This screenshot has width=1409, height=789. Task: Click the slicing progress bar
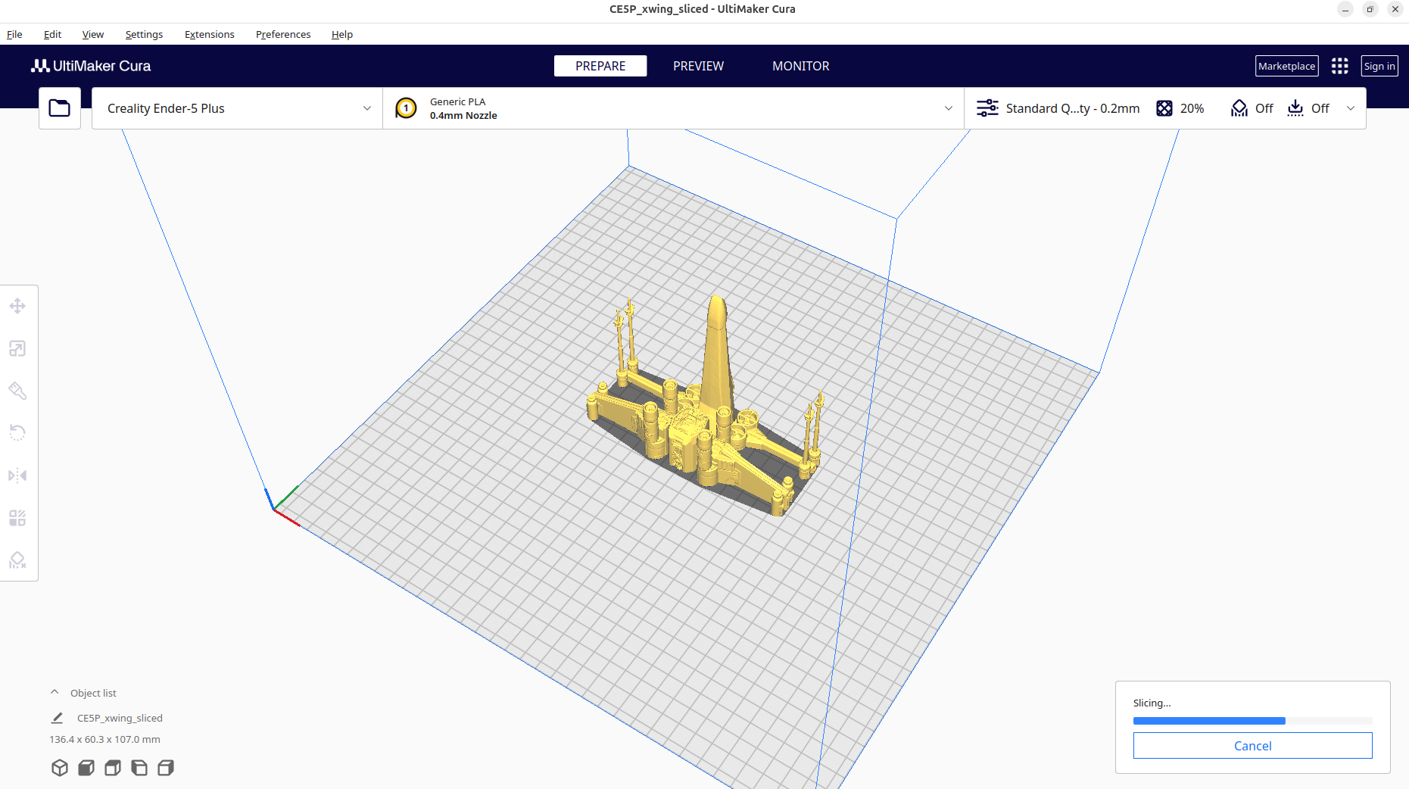[1252, 721]
